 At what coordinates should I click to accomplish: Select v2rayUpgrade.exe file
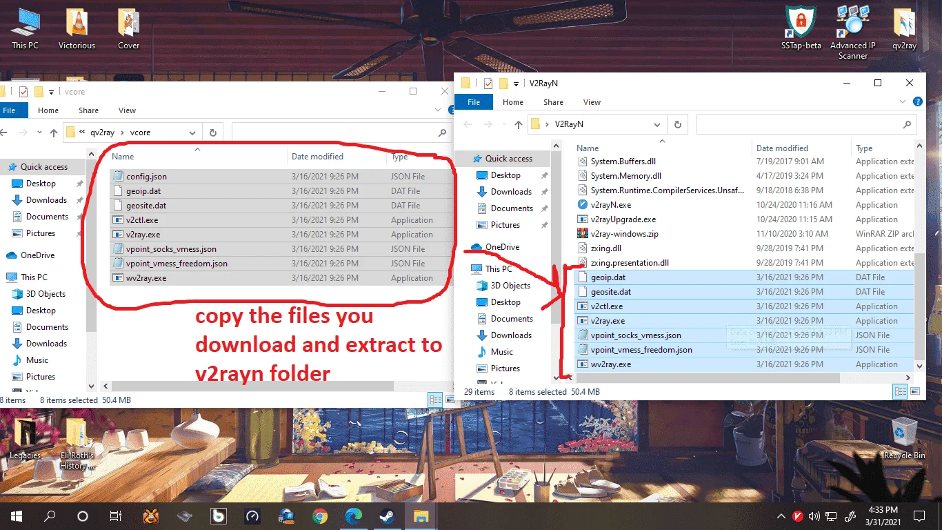[x=745, y=219]
